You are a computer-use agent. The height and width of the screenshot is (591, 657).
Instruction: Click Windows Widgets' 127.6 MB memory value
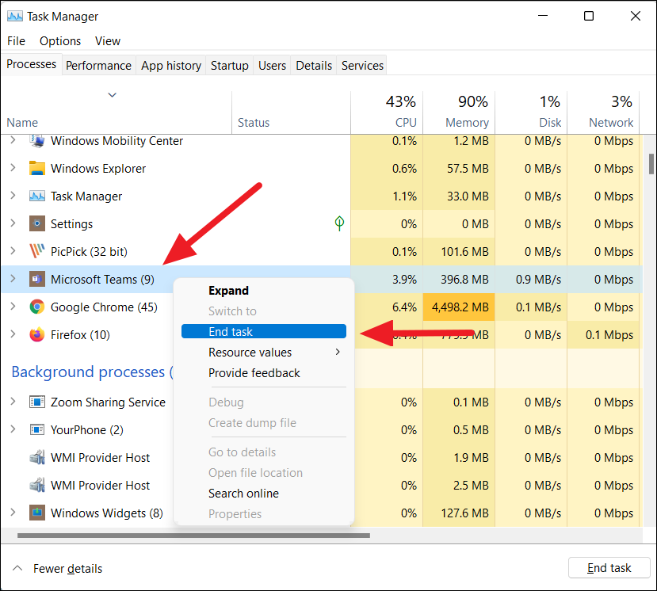tap(464, 513)
